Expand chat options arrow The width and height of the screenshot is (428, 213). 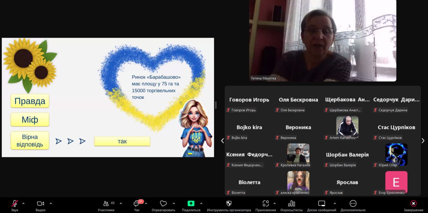pyautogui.click(x=146, y=203)
